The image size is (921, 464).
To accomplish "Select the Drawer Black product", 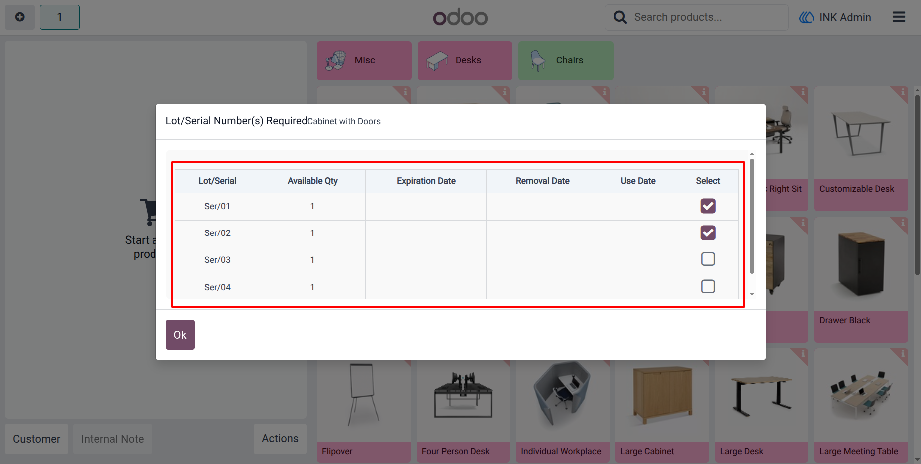I will [x=861, y=279].
